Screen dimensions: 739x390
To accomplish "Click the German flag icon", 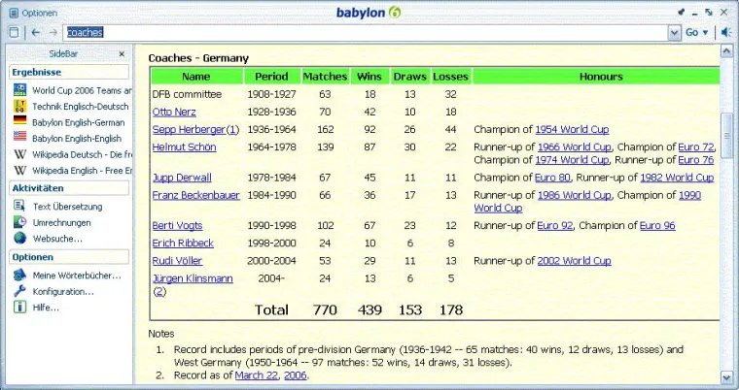I will (19, 120).
